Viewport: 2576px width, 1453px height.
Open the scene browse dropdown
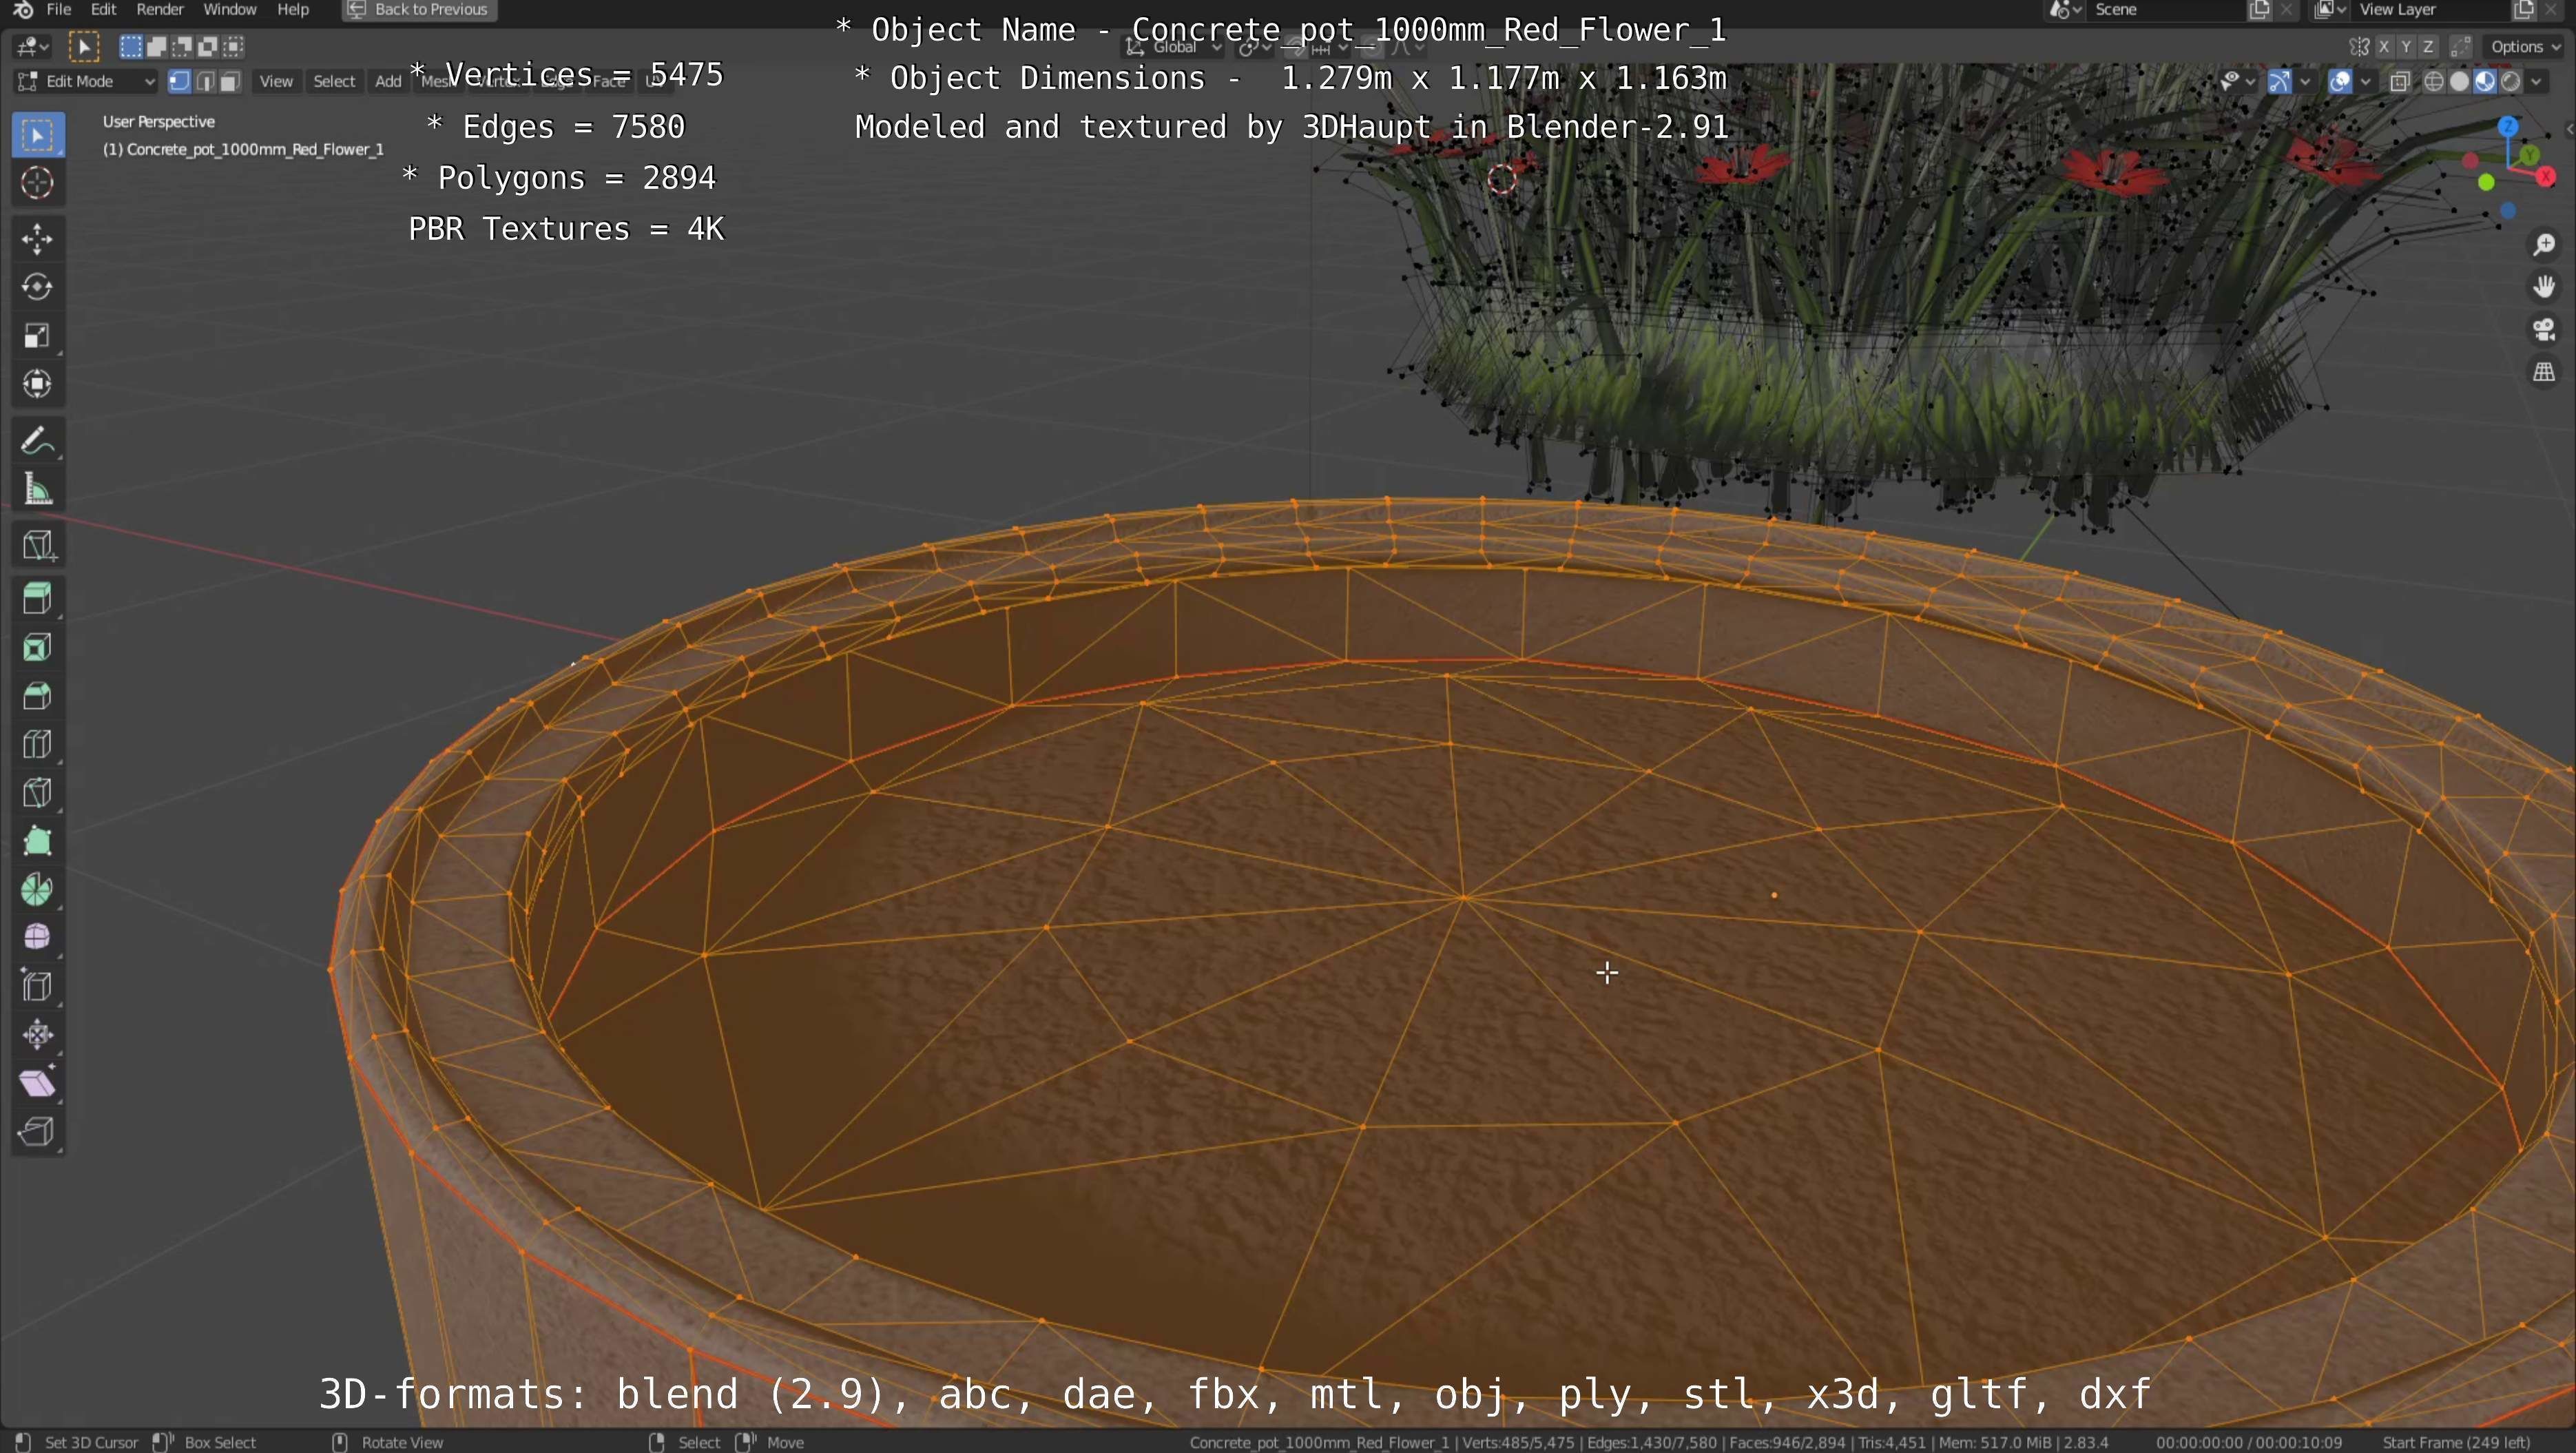[x=2066, y=10]
